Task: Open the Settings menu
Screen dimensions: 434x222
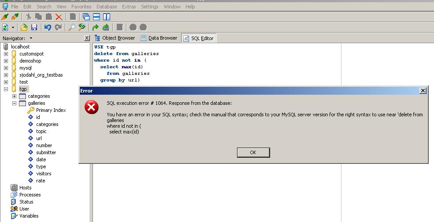Action: pyautogui.click(x=149, y=6)
